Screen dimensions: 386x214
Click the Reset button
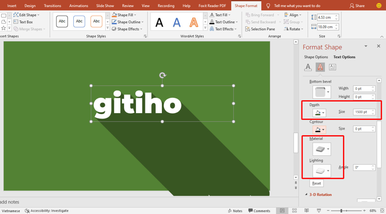coord(316,183)
